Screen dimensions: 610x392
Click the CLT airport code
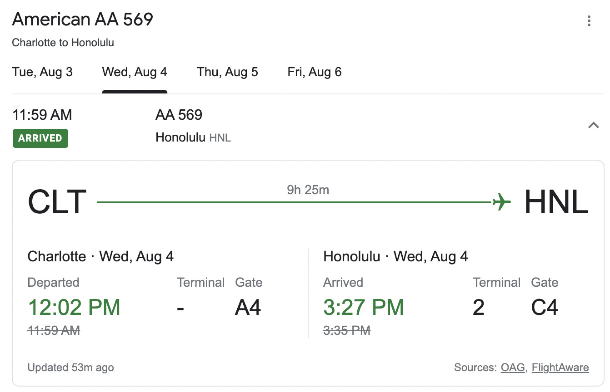(x=57, y=201)
